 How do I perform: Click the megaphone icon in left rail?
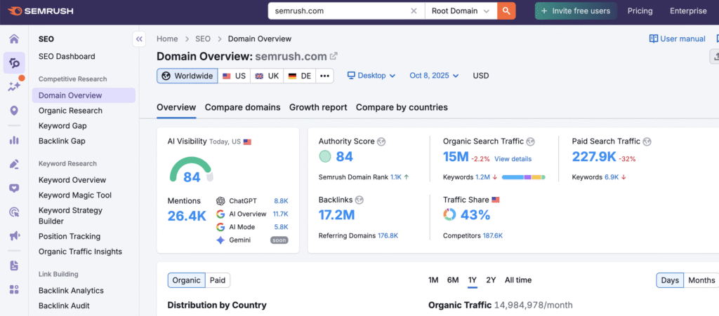pyautogui.click(x=14, y=236)
